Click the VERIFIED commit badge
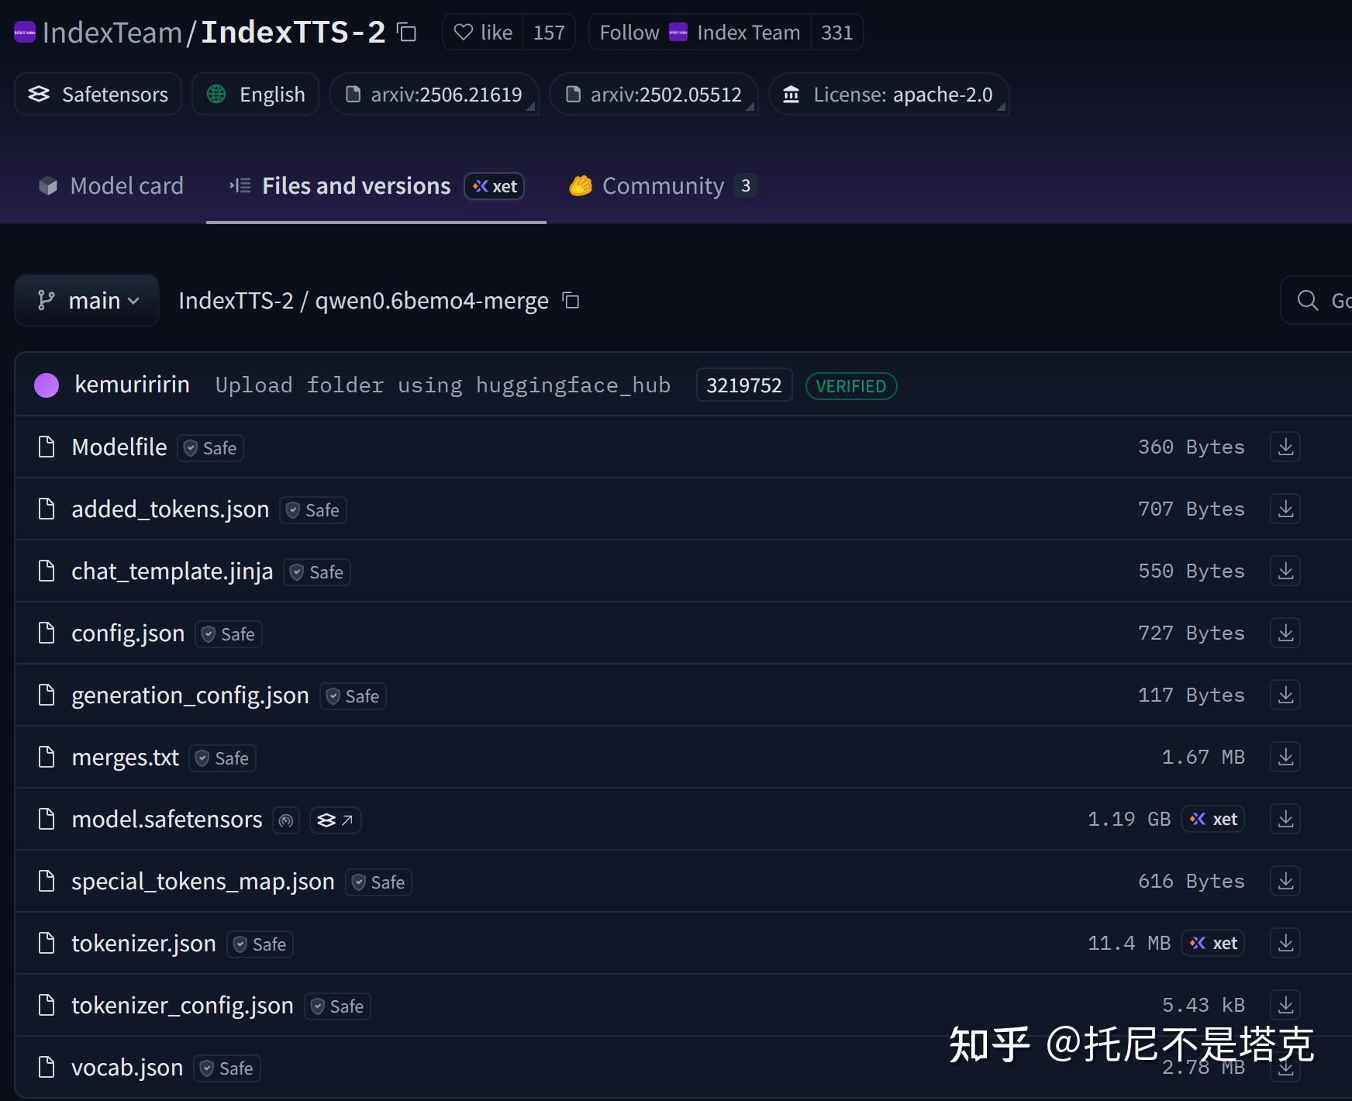The height and width of the screenshot is (1101, 1352). point(850,385)
